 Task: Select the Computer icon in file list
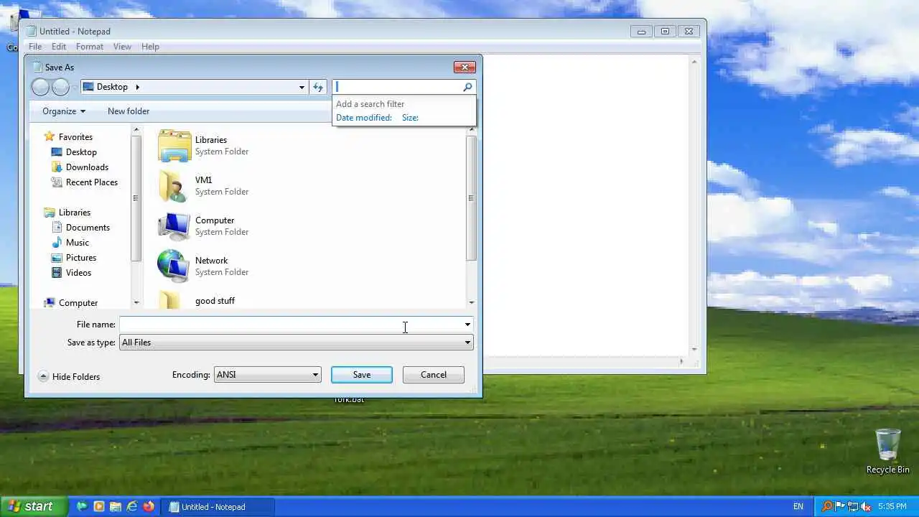(x=174, y=226)
